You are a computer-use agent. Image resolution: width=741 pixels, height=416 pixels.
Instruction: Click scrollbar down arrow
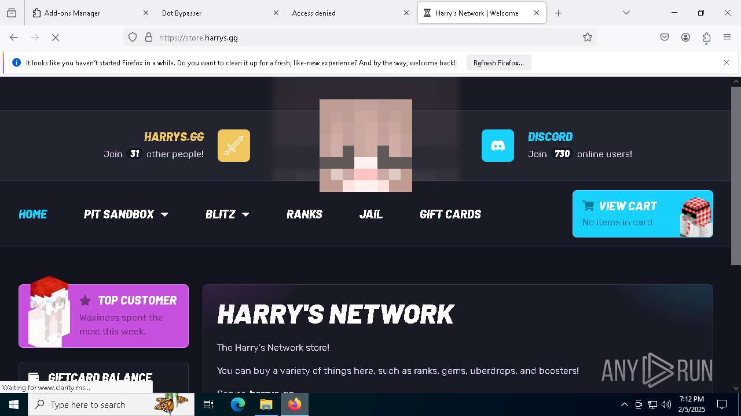(x=736, y=388)
